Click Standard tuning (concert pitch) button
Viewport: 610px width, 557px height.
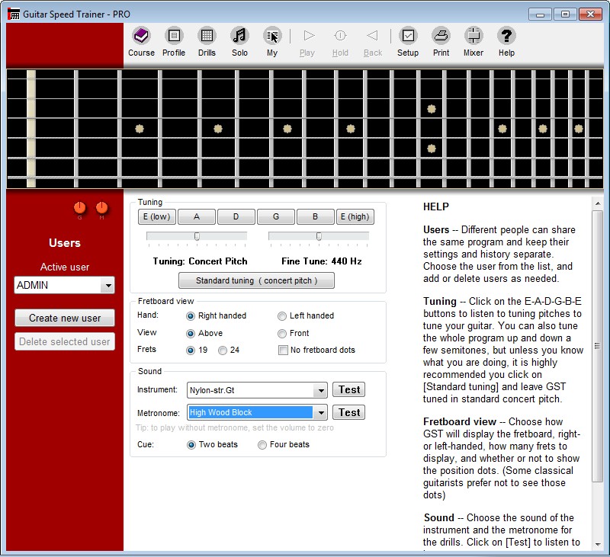pos(256,280)
